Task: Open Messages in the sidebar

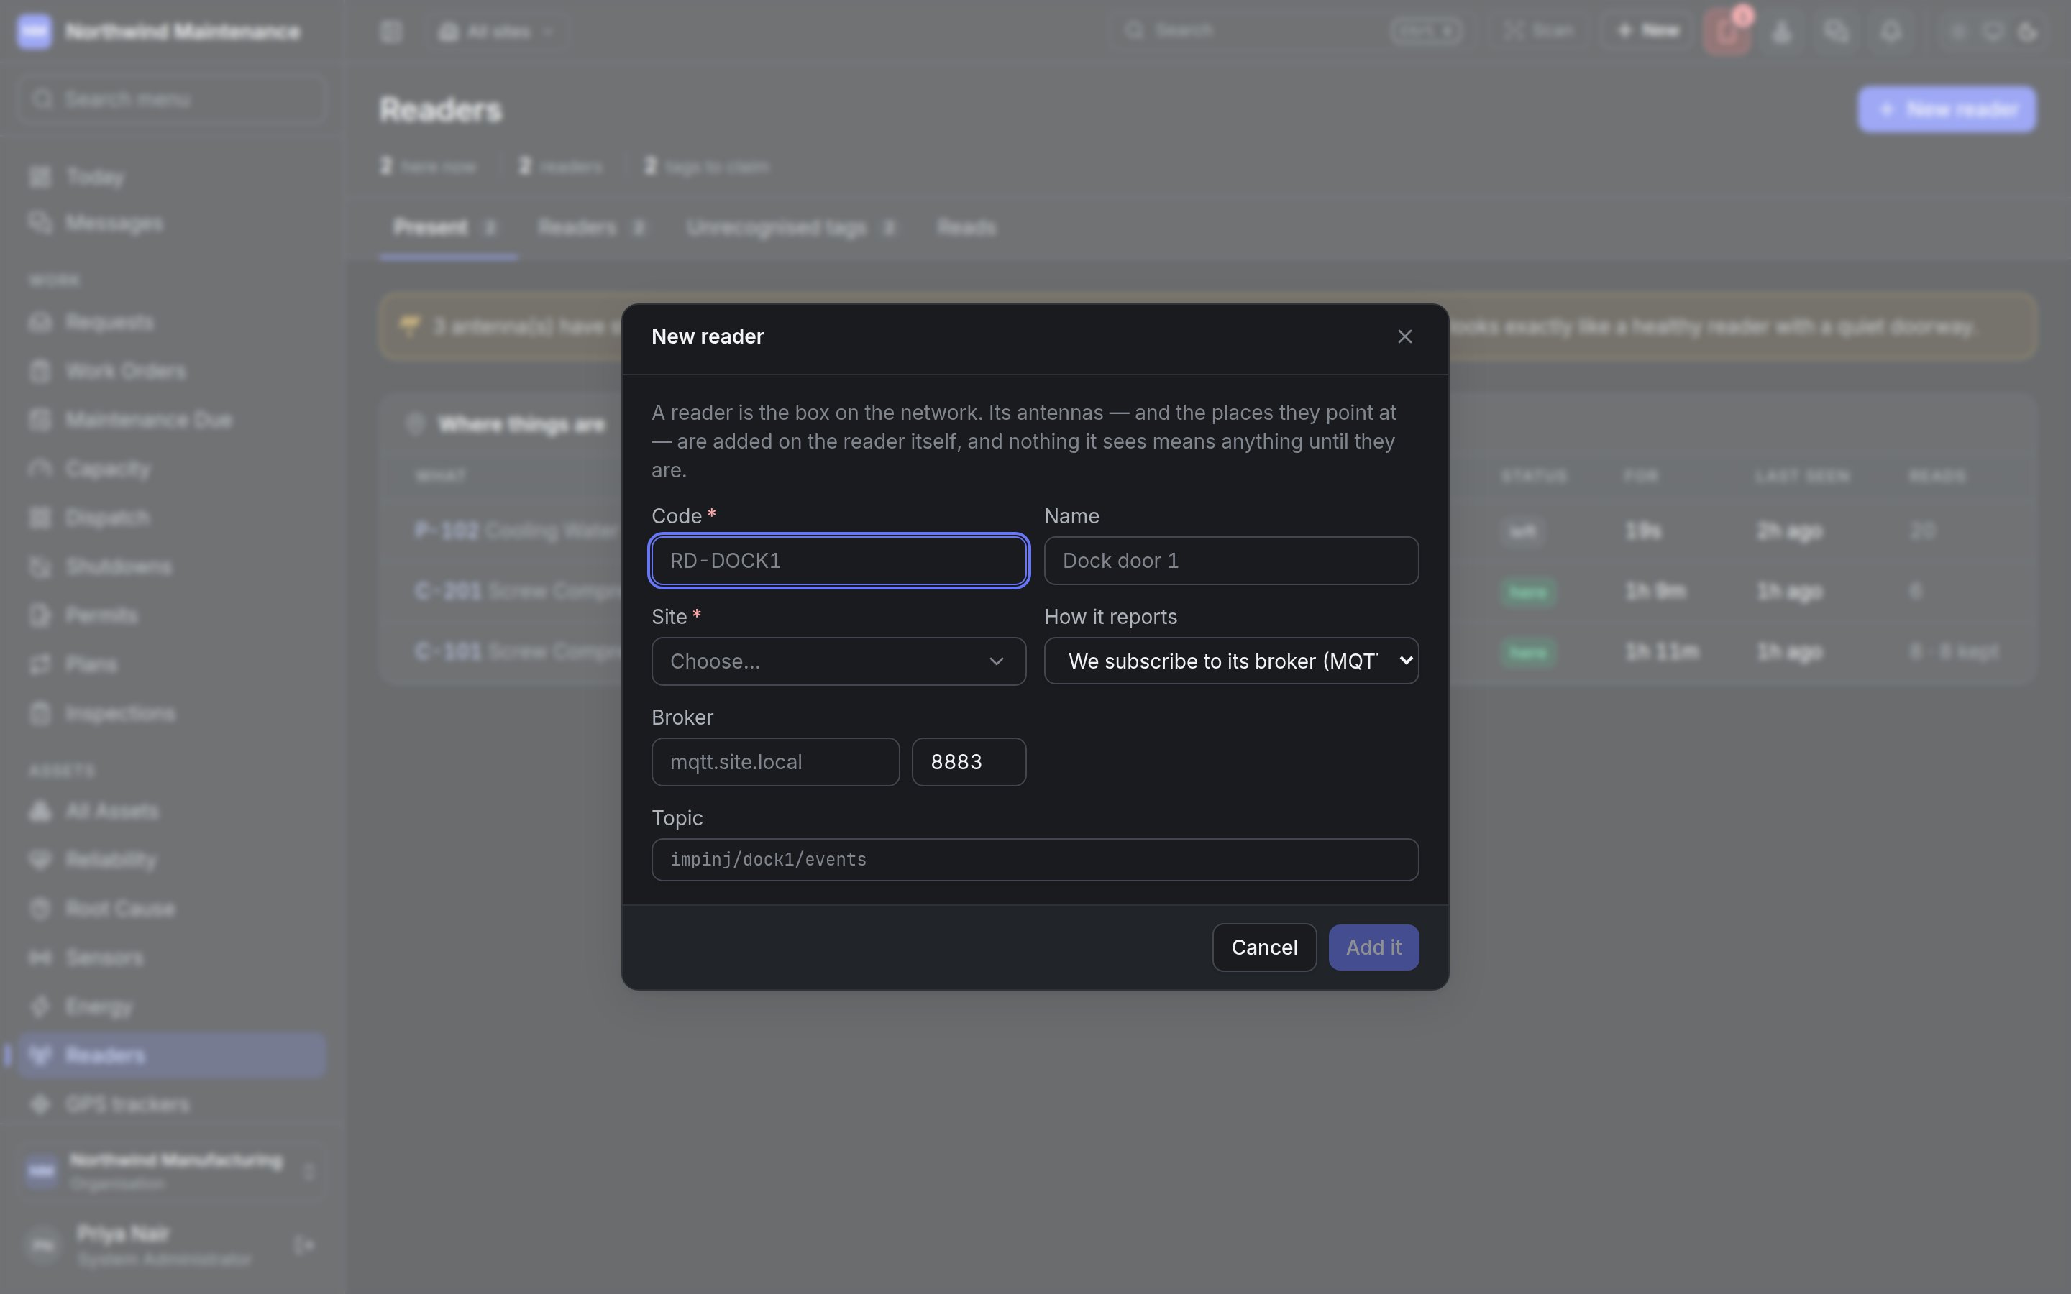Action: 171,224
